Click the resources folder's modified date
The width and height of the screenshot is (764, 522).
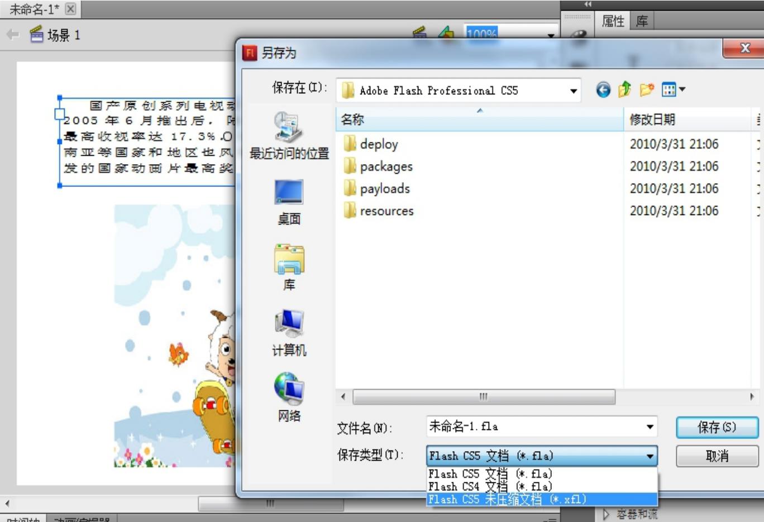pos(674,211)
